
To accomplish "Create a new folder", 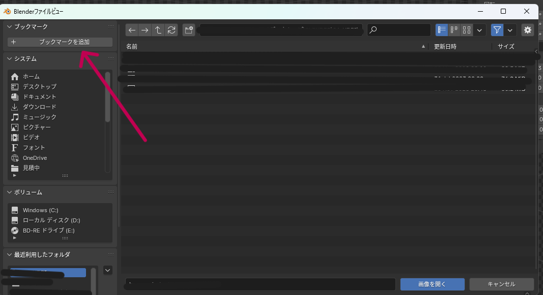I will [189, 30].
